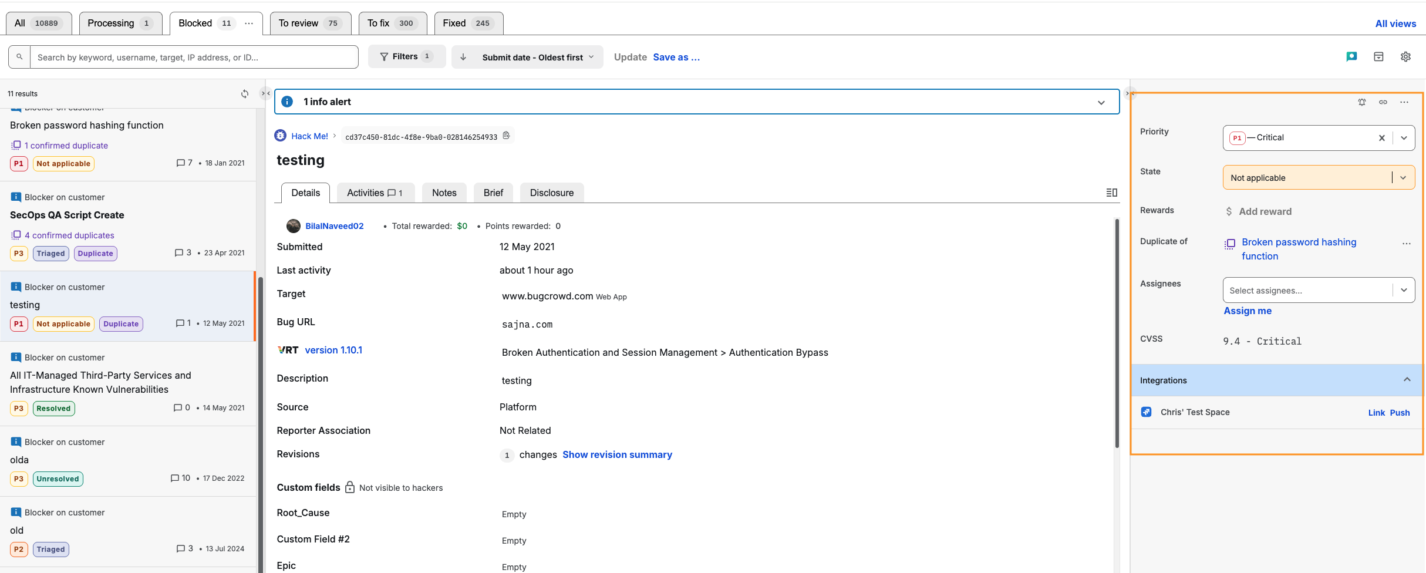Click the submissions list scrollbar

pyautogui.click(x=260, y=411)
